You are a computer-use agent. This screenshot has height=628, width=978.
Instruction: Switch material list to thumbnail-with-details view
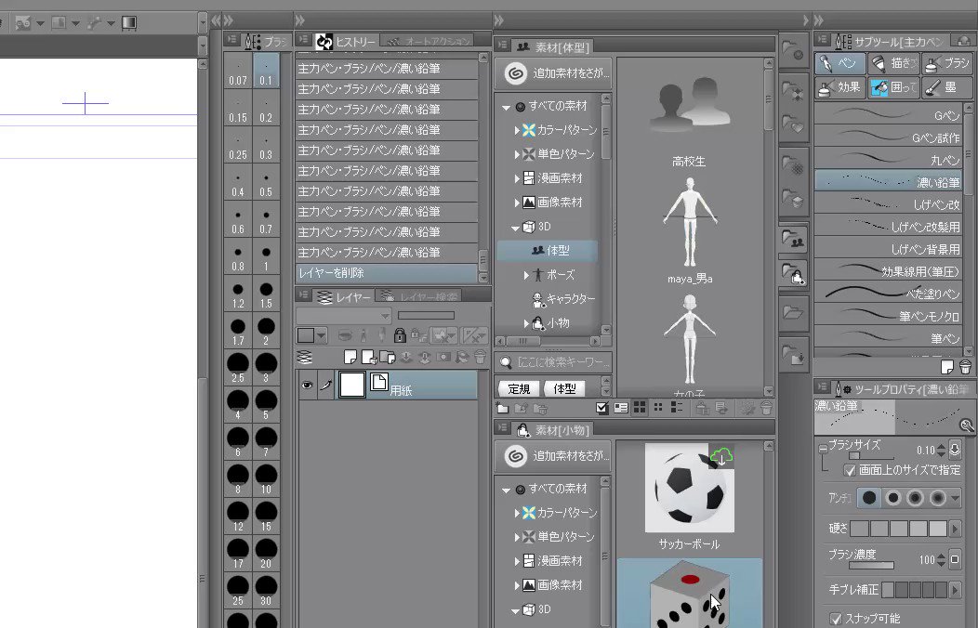[621, 408]
